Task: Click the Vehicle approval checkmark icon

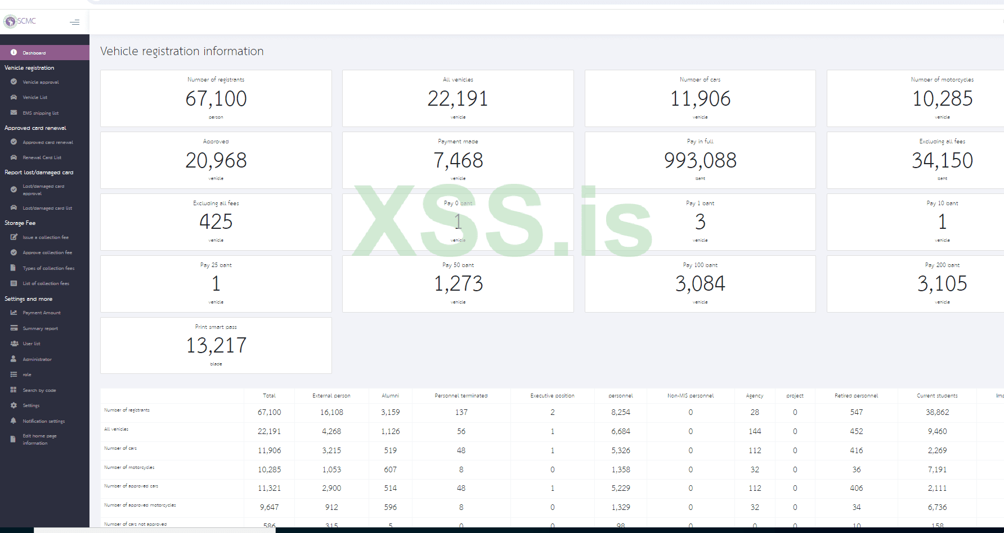Action: [x=14, y=82]
